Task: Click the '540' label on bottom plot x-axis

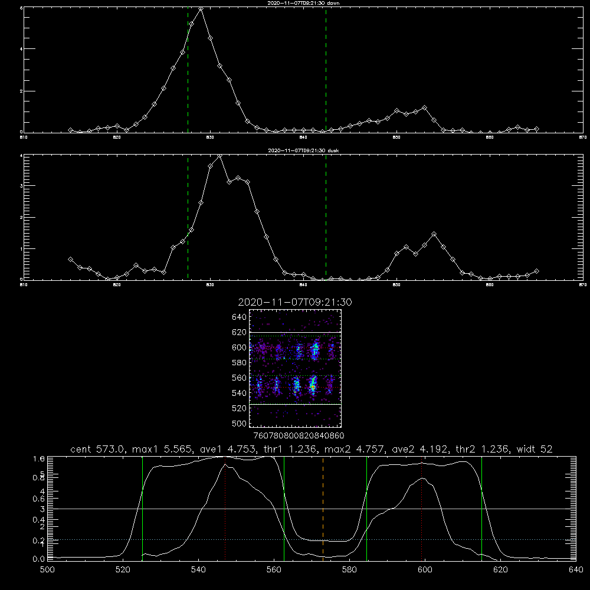Action: pos(198,570)
